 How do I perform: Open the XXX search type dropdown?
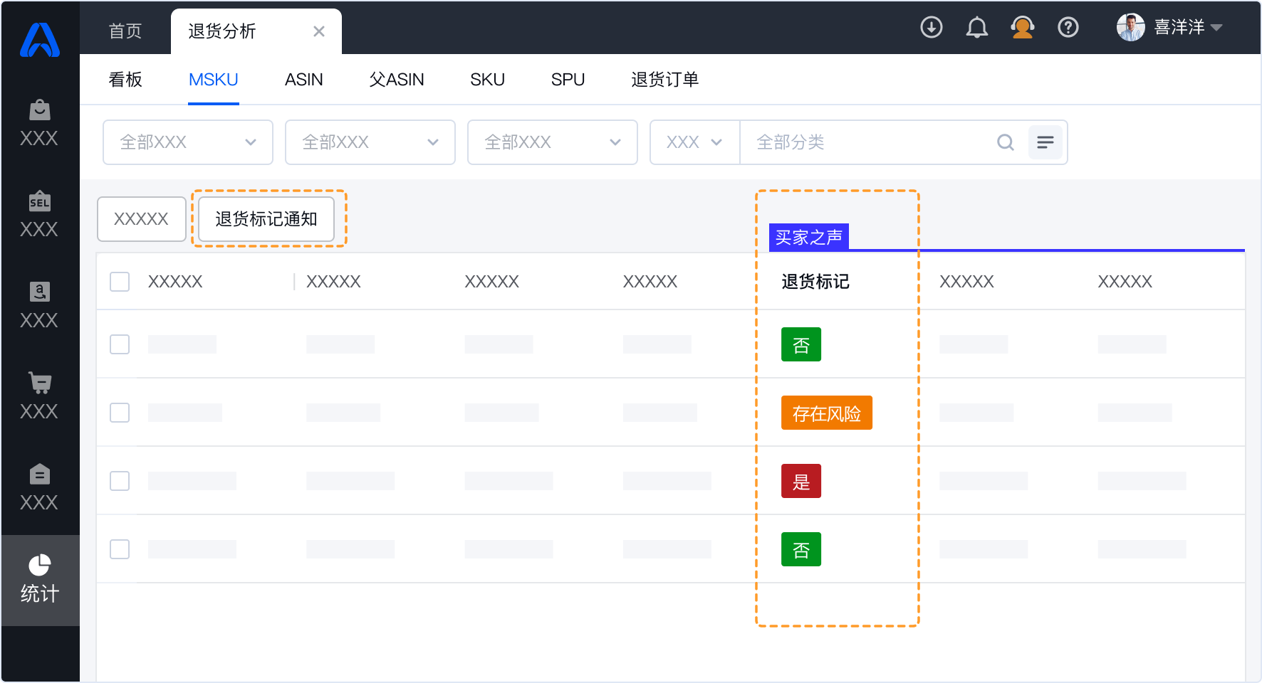click(x=694, y=142)
